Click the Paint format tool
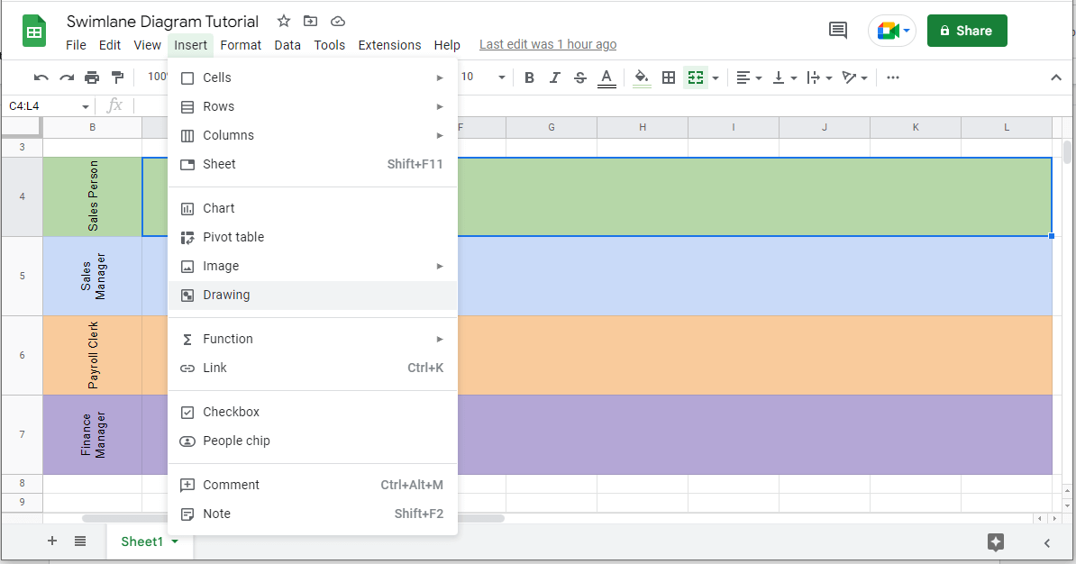The image size is (1076, 564). click(118, 77)
